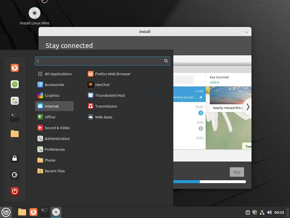Switch to installer window in taskbar
Image resolution: width=290 pixels, height=218 pixels.
click(x=56, y=212)
